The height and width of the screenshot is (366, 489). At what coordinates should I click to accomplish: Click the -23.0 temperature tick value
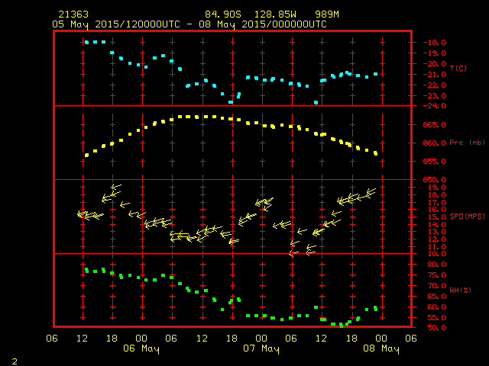(435, 96)
